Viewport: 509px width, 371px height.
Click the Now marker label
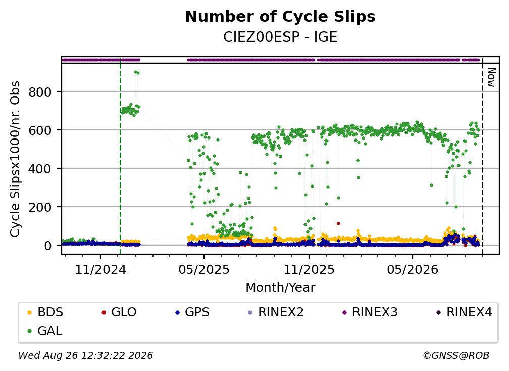point(491,78)
